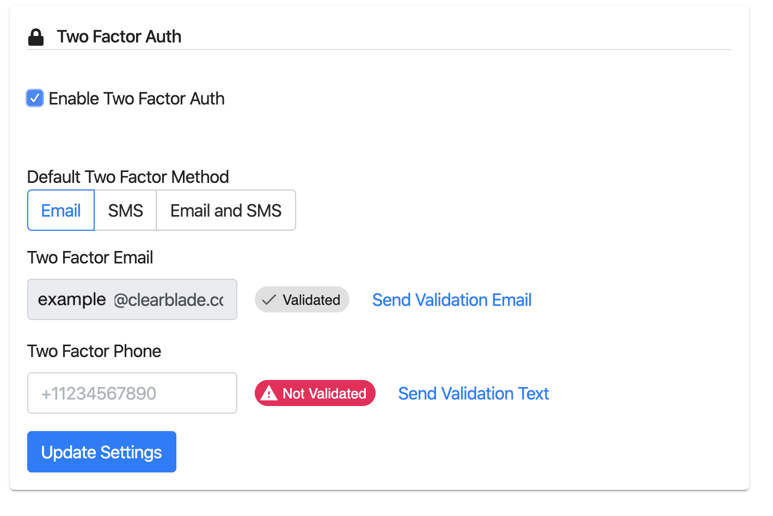Click the padlock icon beside Two Factor Auth
Image resolution: width=773 pixels, height=516 pixels.
pos(36,37)
